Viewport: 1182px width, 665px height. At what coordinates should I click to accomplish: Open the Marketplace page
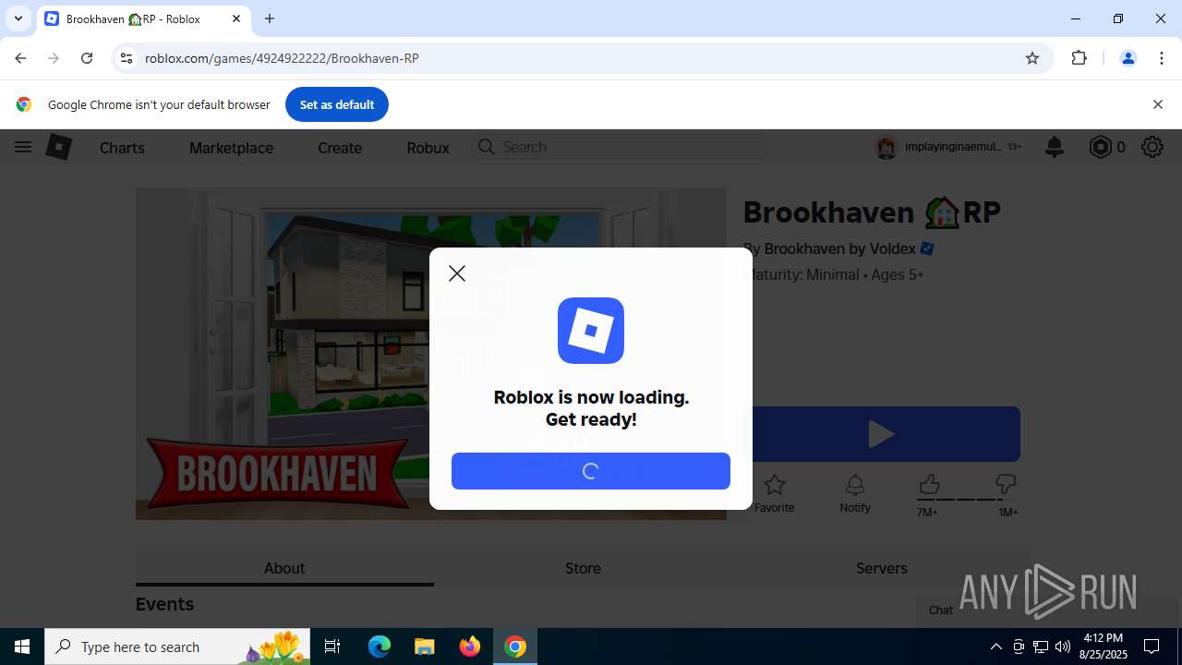[231, 148]
